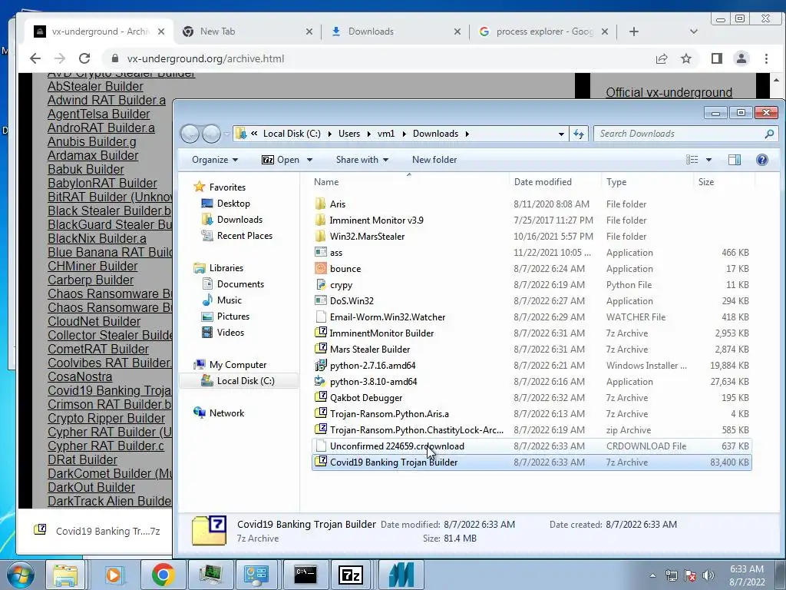This screenshot has width=786, height=590.
Task: Open the Carberp Builder link
Action: 91,280
